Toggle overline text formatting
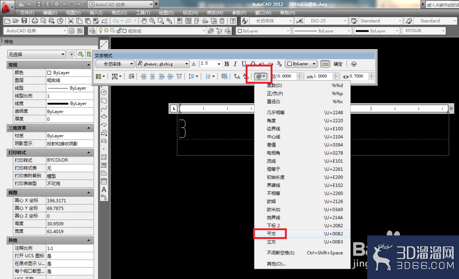 [252, 64]
